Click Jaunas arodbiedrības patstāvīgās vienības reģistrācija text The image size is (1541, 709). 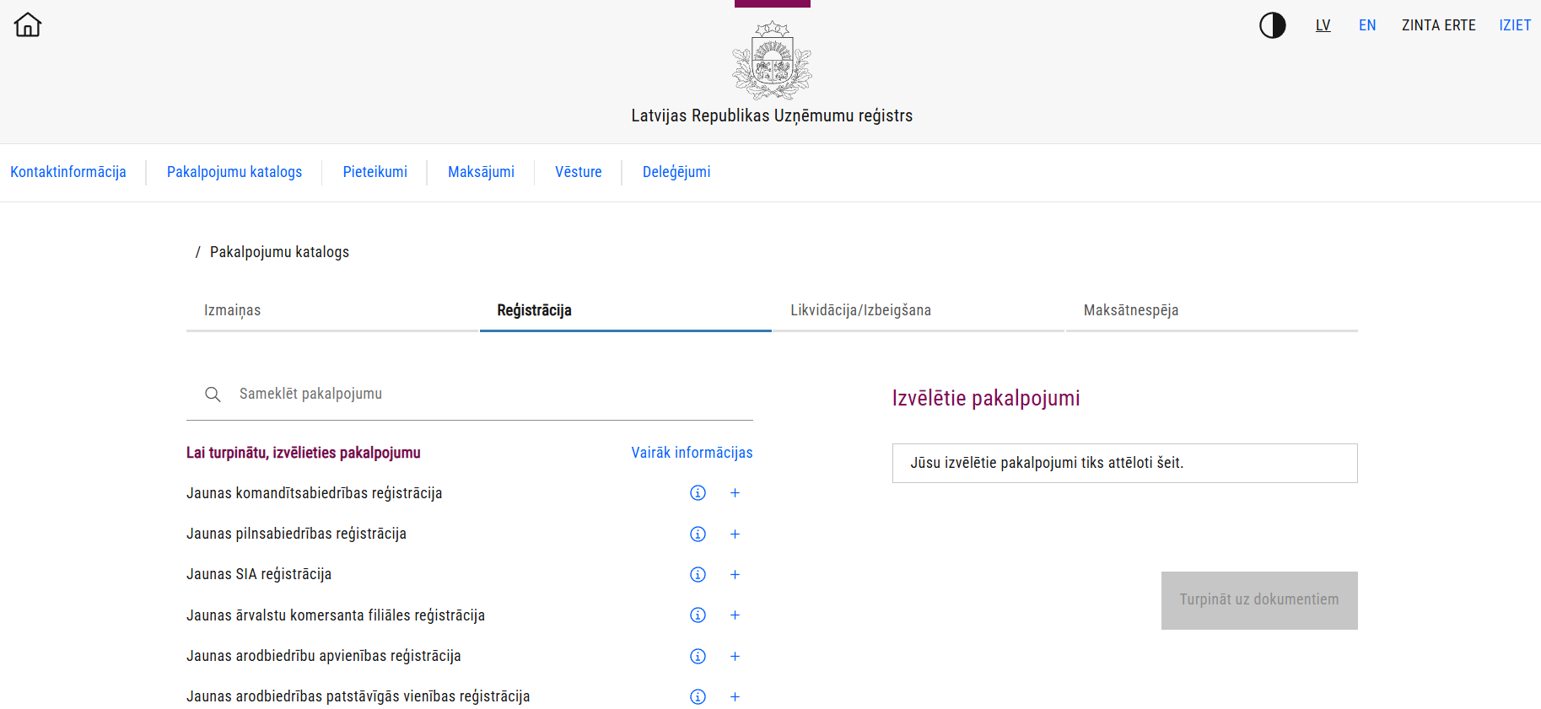358,696
